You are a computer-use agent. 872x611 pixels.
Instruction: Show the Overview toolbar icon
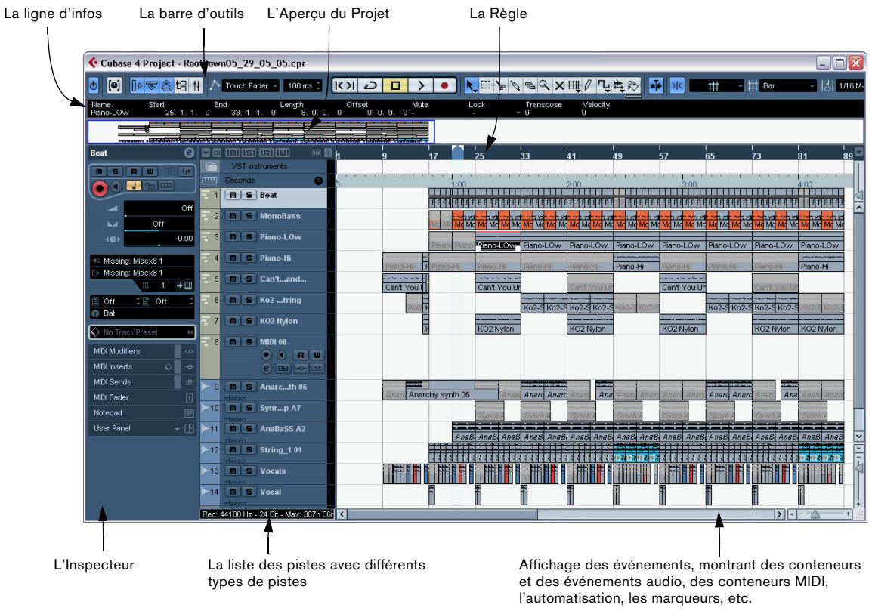tap(166, 85)
